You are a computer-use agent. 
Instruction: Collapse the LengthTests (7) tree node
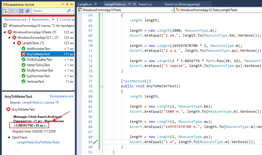coord(14,43)
